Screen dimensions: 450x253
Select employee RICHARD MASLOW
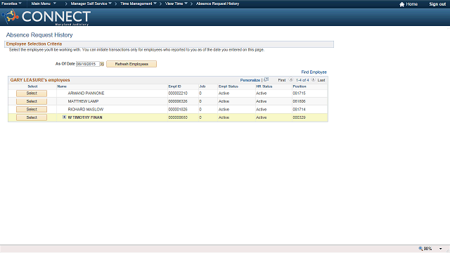tap(32, 110)
